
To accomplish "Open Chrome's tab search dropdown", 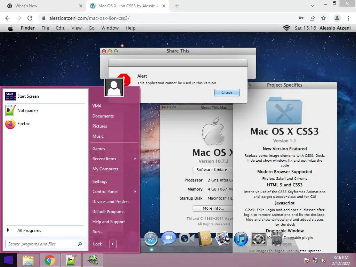I will coord(313,6).
